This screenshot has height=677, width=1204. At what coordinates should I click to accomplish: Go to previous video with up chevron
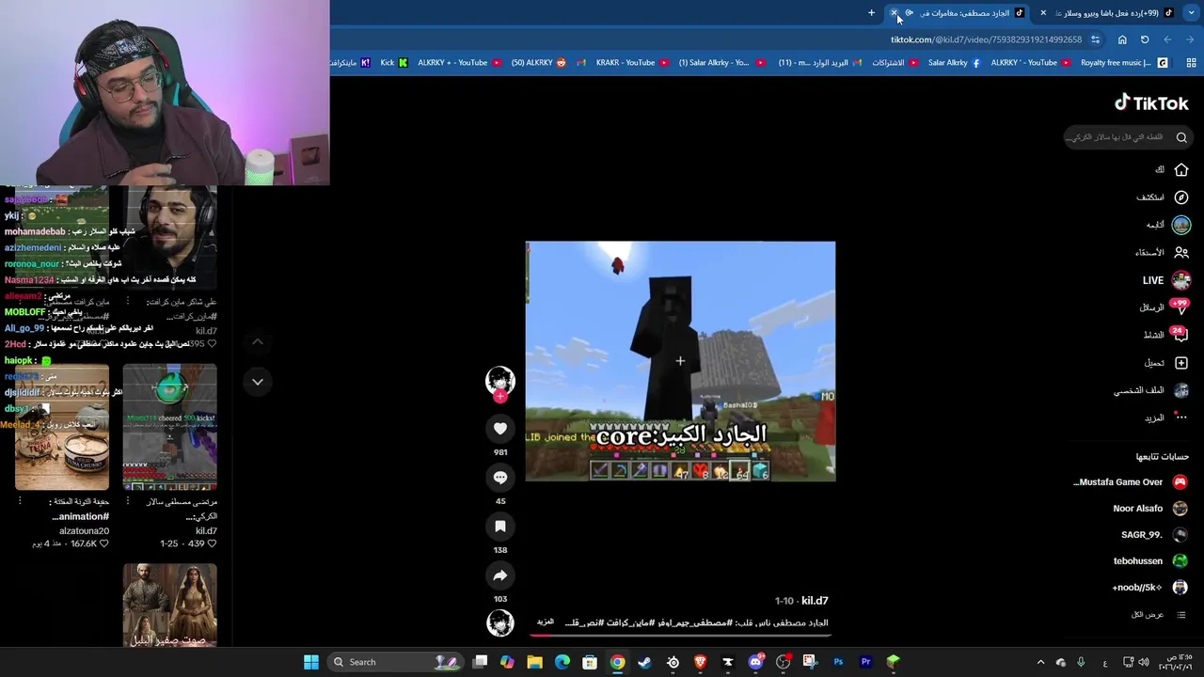pos(258,342)
